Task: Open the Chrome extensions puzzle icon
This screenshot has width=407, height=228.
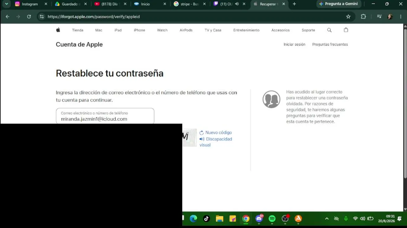Action: 363,16
